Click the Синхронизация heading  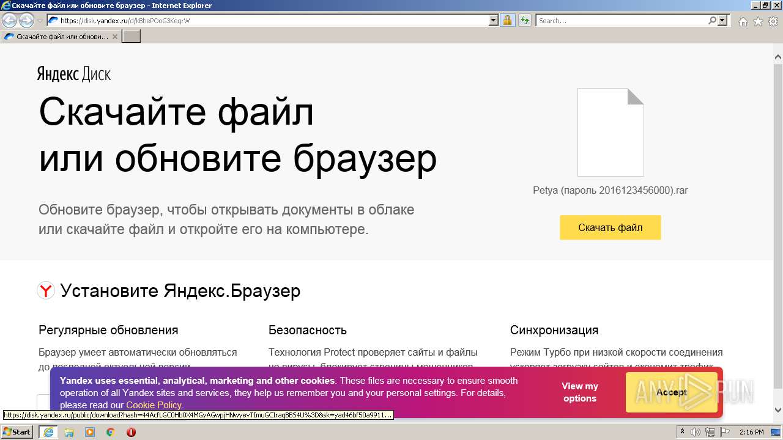554,330
